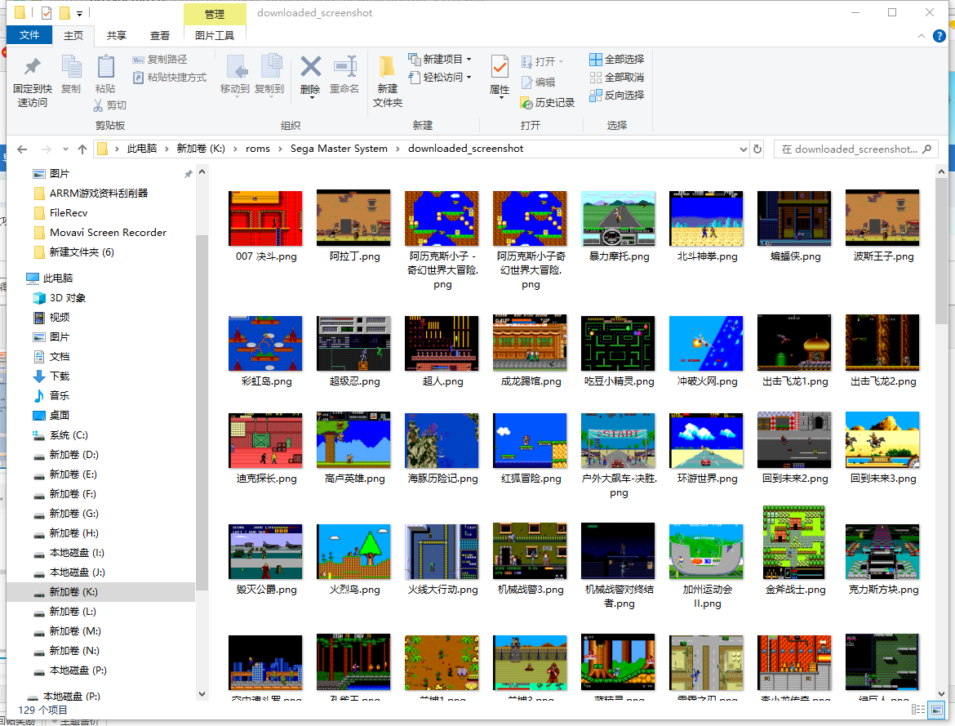This screenshot has width=955, height=726.
Task: Open the 查看 ribbon tab
Action: tap(160, 35)
